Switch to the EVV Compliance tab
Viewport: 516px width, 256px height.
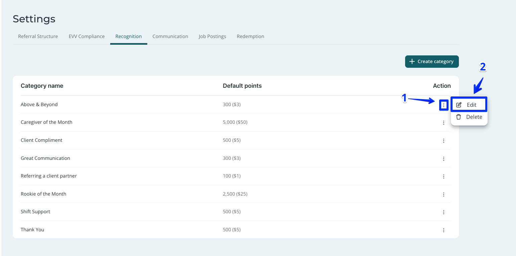pos(87,36)
